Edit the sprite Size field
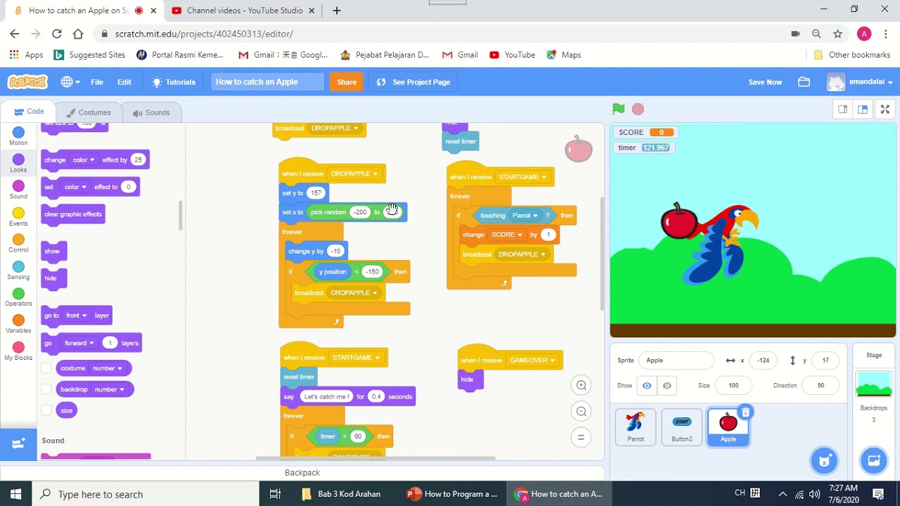 click(x=734, y=386)
